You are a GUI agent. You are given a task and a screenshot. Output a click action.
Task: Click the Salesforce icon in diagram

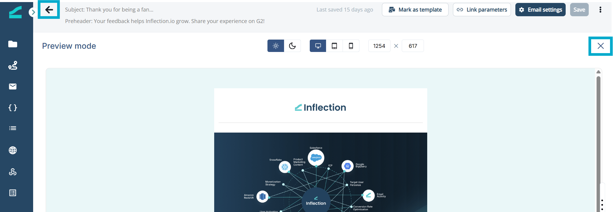pyautogui.click(x=316, y=157)
